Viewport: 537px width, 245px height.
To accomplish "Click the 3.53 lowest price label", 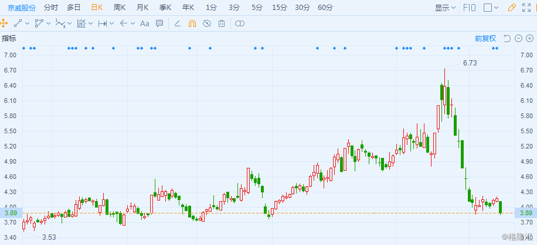I will [x=49, y=237].
